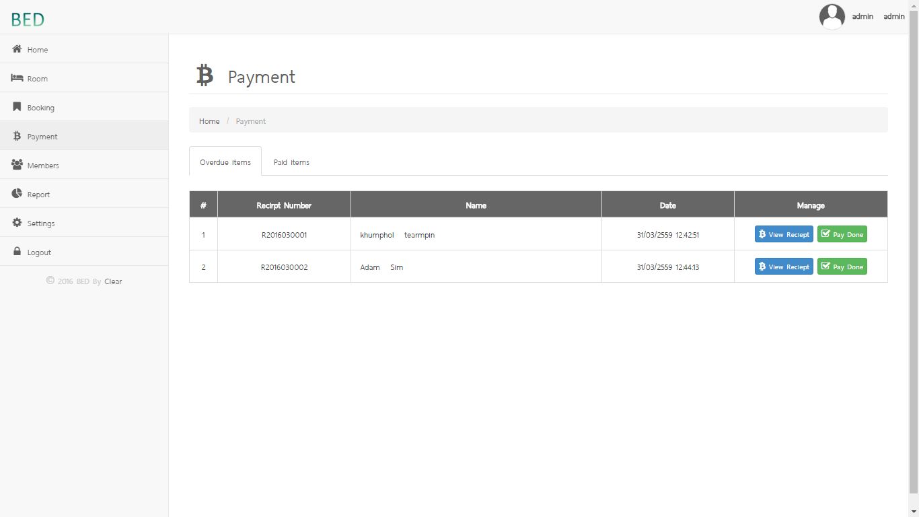This screenshot has height=517, width=919.
Task: Switch to the Paid Items tab
Action: (291, 162)
